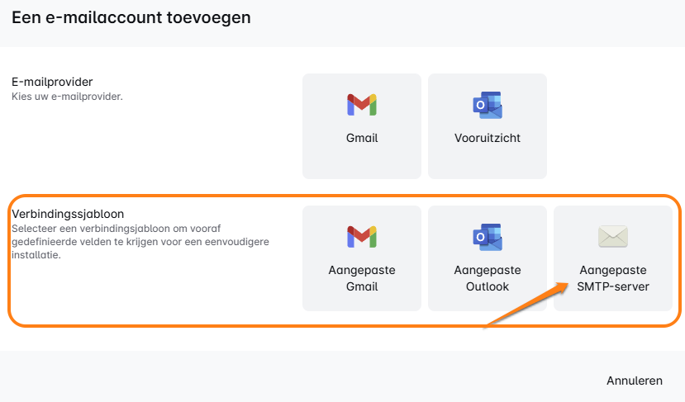Image resolution: width=685 pixels, height=402 pixels.
Task: Click the 'Verbindingssjabloon' section title
Action: pyautogui.click(x=63, y=214)
